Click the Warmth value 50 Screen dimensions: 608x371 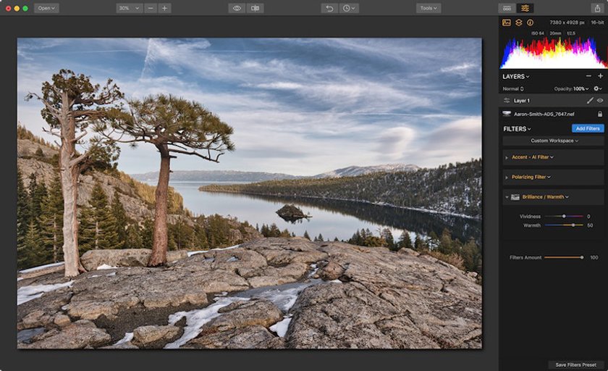[x=590, y=225]
